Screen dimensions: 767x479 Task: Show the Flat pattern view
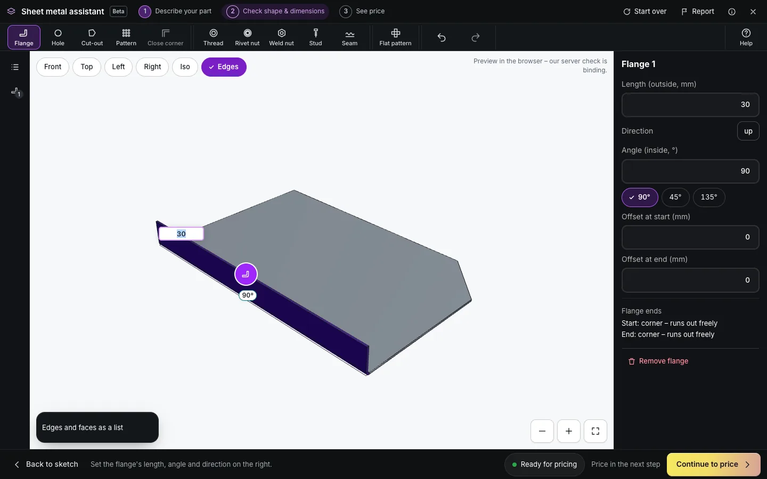(396, 37)
